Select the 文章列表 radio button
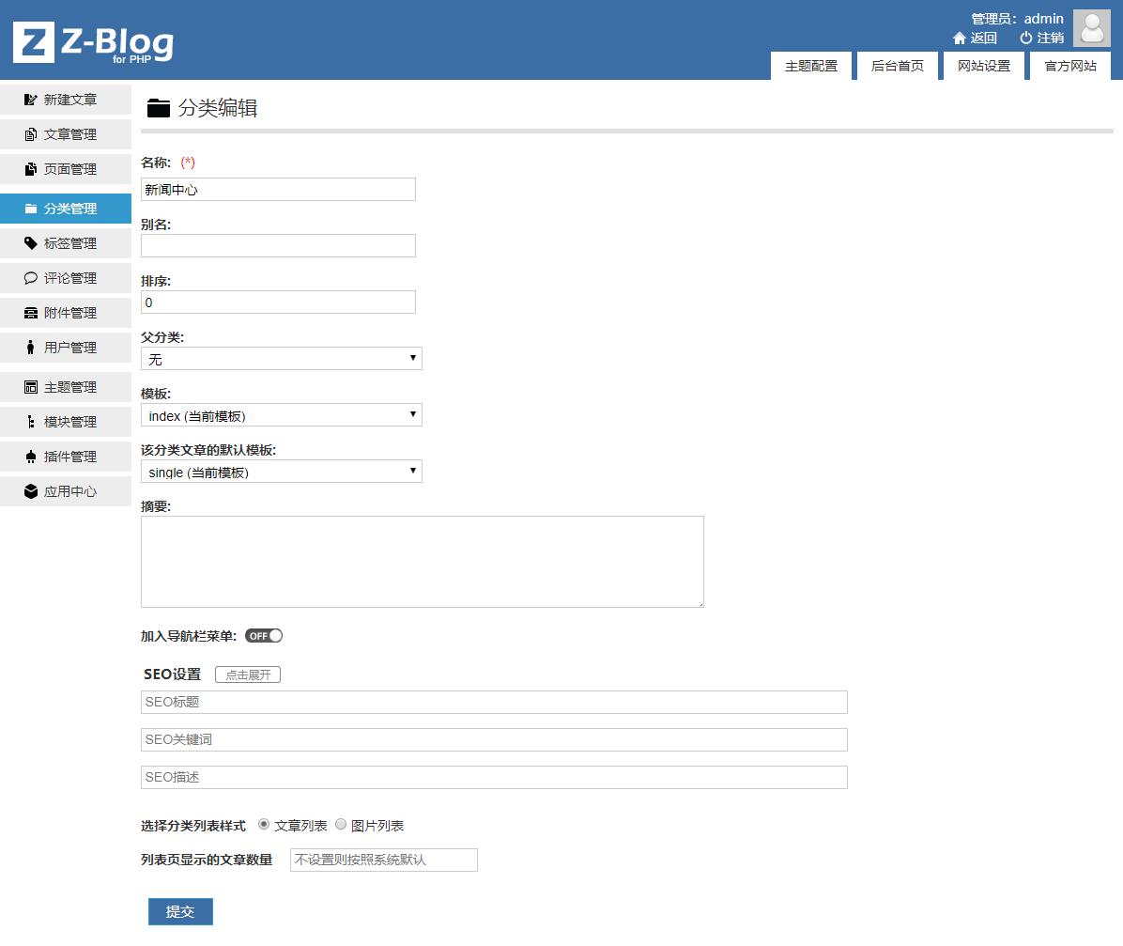Screen dimensions: 1123x946 [x=264, y=824]
